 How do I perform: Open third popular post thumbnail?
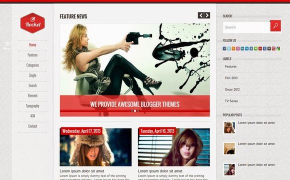click(x=229, y=169)
